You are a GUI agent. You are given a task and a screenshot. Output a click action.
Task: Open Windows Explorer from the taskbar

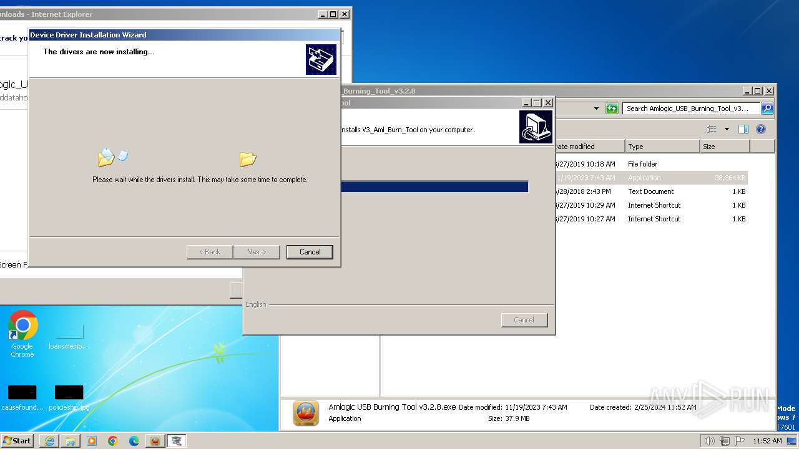[x=71, y=441]
